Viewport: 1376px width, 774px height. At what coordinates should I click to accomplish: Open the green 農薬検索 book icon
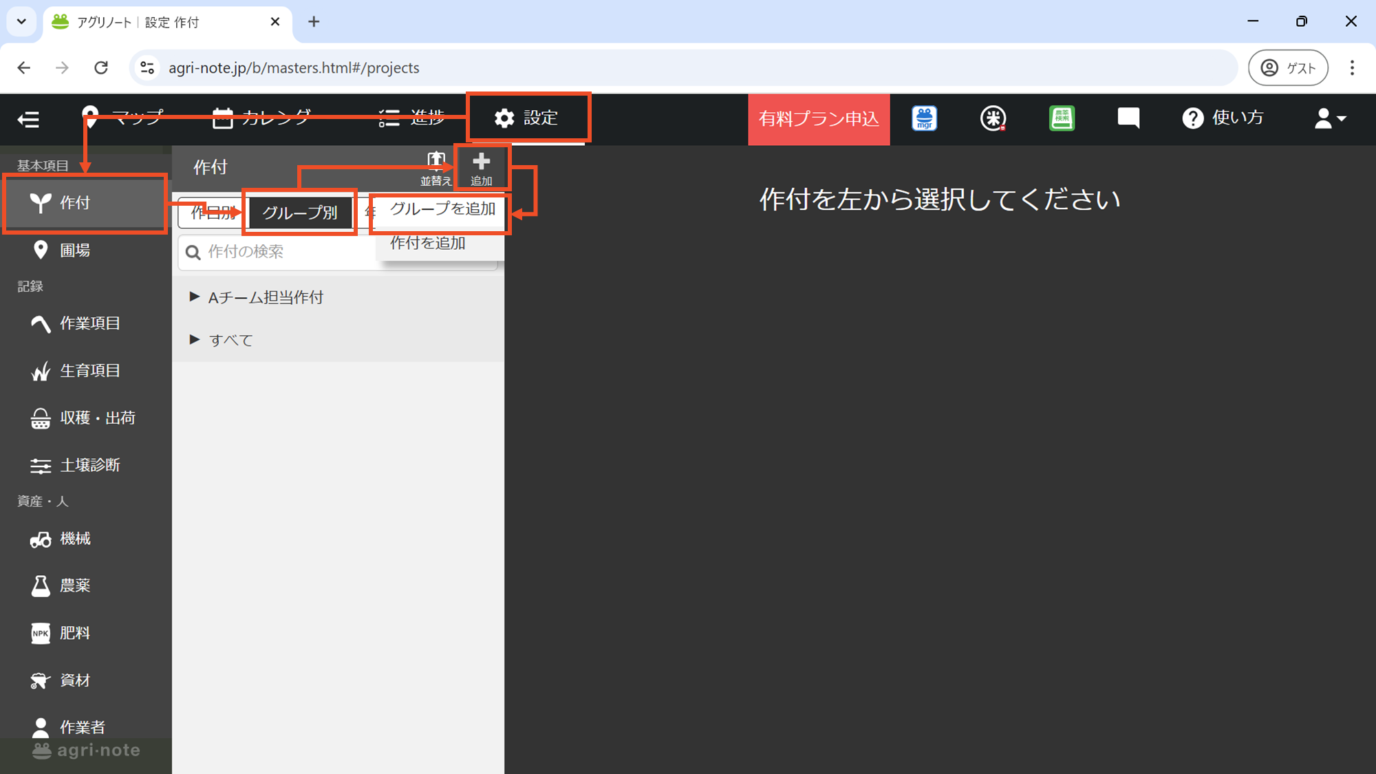(x=1062, y=118)
